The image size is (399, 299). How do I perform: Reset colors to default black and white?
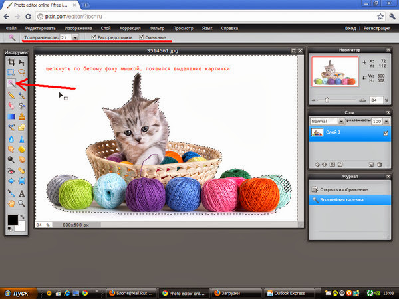pyautogui.click(x=10, y=229)
